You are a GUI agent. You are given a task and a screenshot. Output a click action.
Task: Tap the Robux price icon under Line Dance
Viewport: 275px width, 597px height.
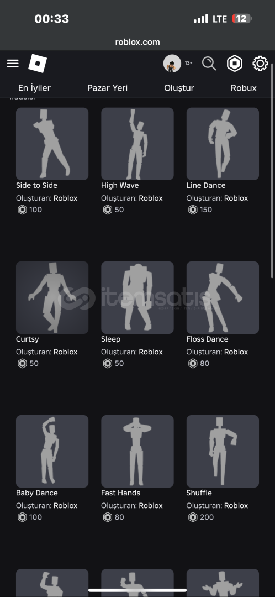(193, 210)
